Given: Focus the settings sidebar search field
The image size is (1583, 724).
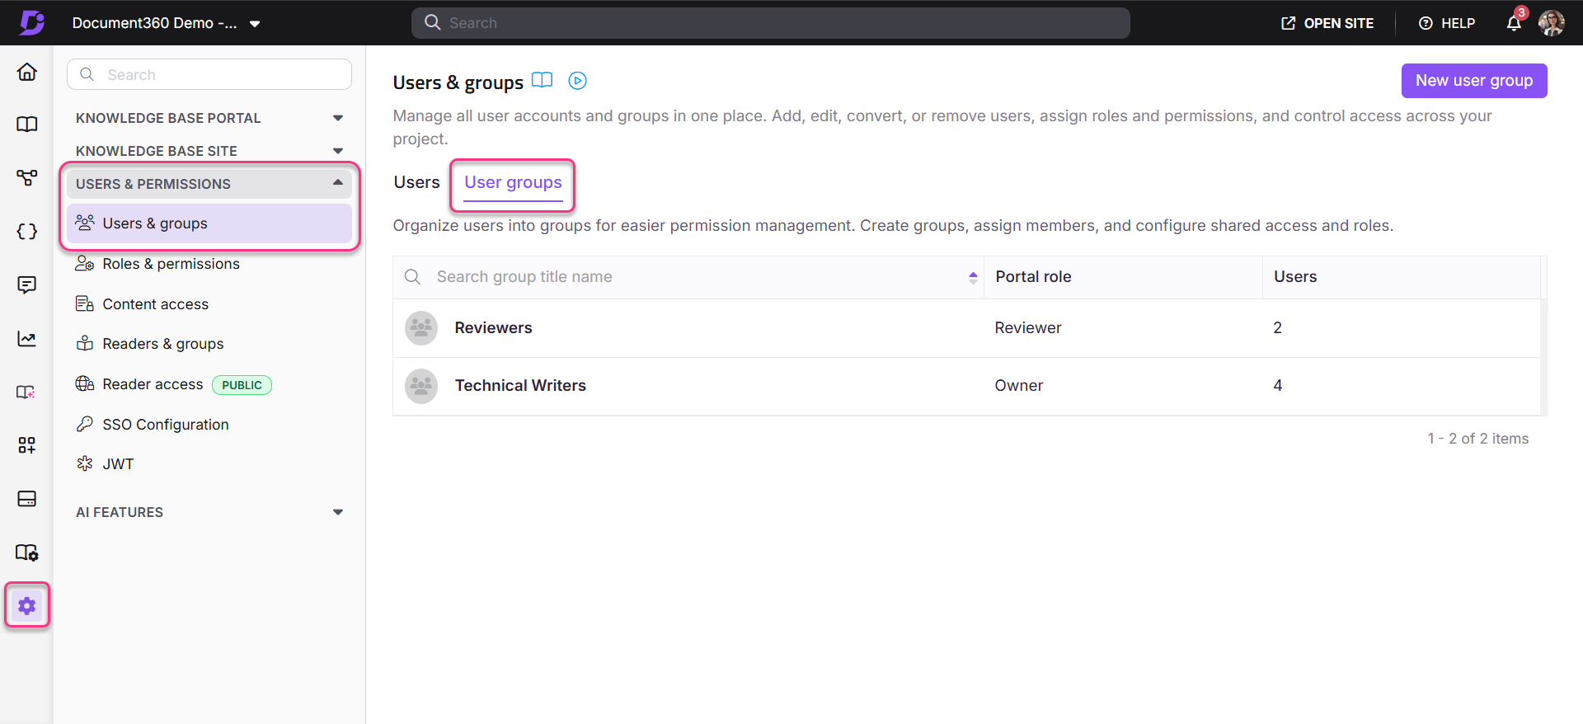Looking at the screenshot, I should click(209, 74).
